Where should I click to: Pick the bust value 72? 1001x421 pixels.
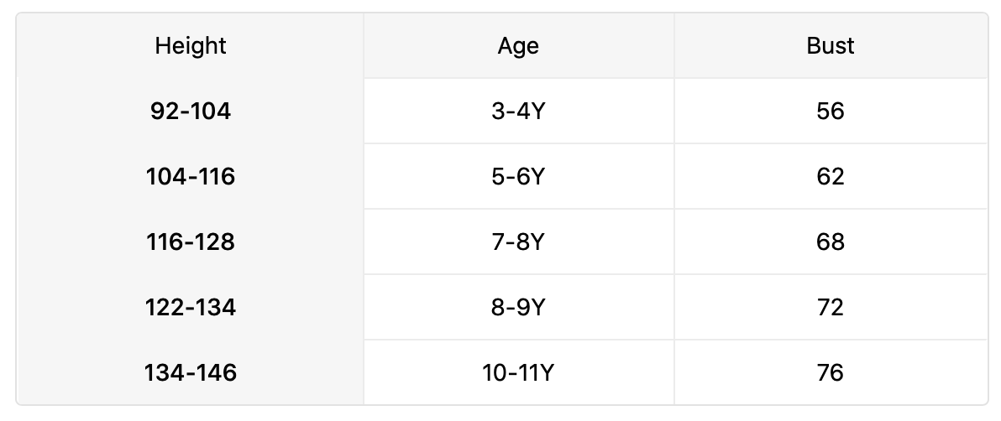point(830,308)
